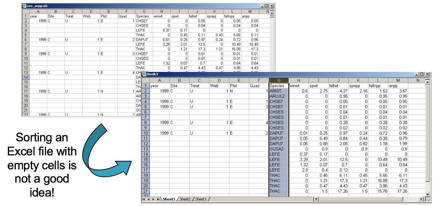The height and width of the screenshot is (206, 435).
Task: Switch to the Sheet3 tab
Action: point(200,199)
